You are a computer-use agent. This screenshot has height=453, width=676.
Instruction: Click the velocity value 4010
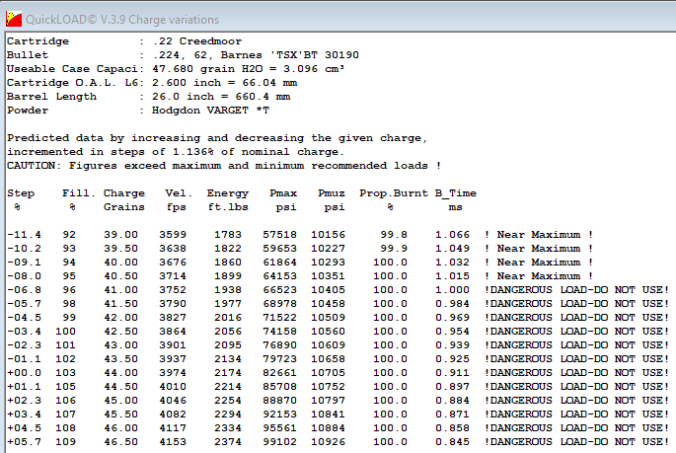pyautogui.click(x=173, y=386)
